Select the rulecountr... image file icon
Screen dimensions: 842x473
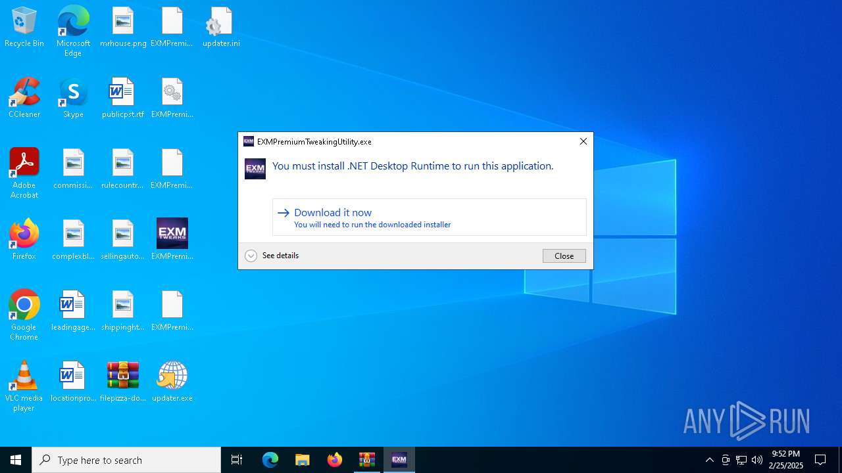(123, 169)
